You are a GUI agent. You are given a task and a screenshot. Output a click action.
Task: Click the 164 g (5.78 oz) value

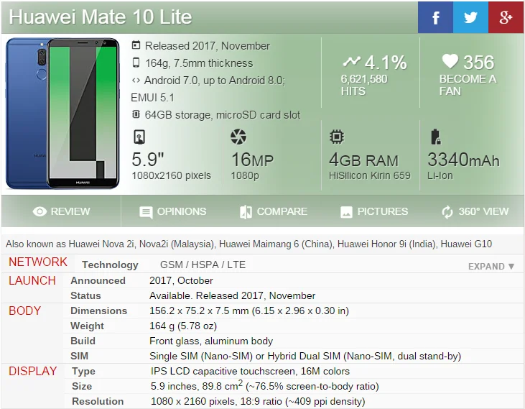(183, 326)
